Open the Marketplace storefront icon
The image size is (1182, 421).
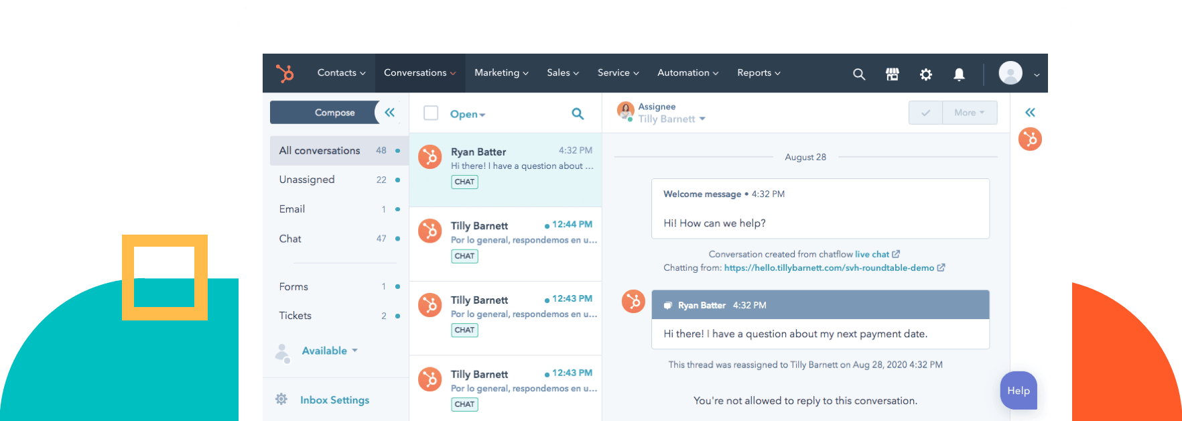(892, 74)
